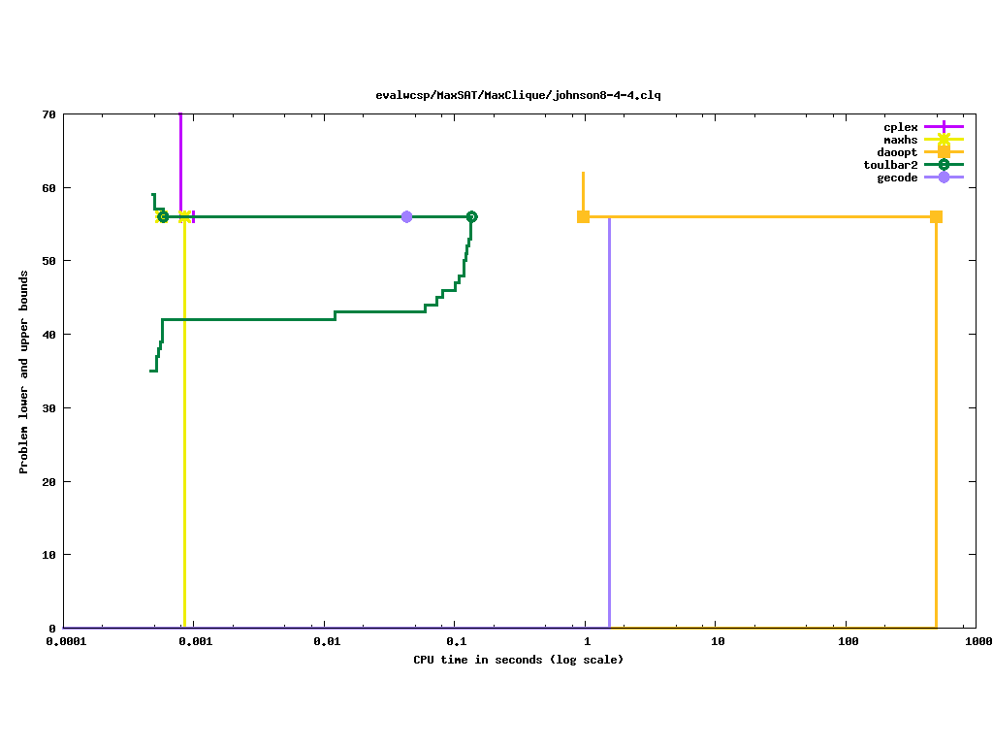Image resolution: width=993 pixels, height=745 pixels.
Task: Click the toulbar2 green circle near 0.1 seconds
Action: (471, 216)
